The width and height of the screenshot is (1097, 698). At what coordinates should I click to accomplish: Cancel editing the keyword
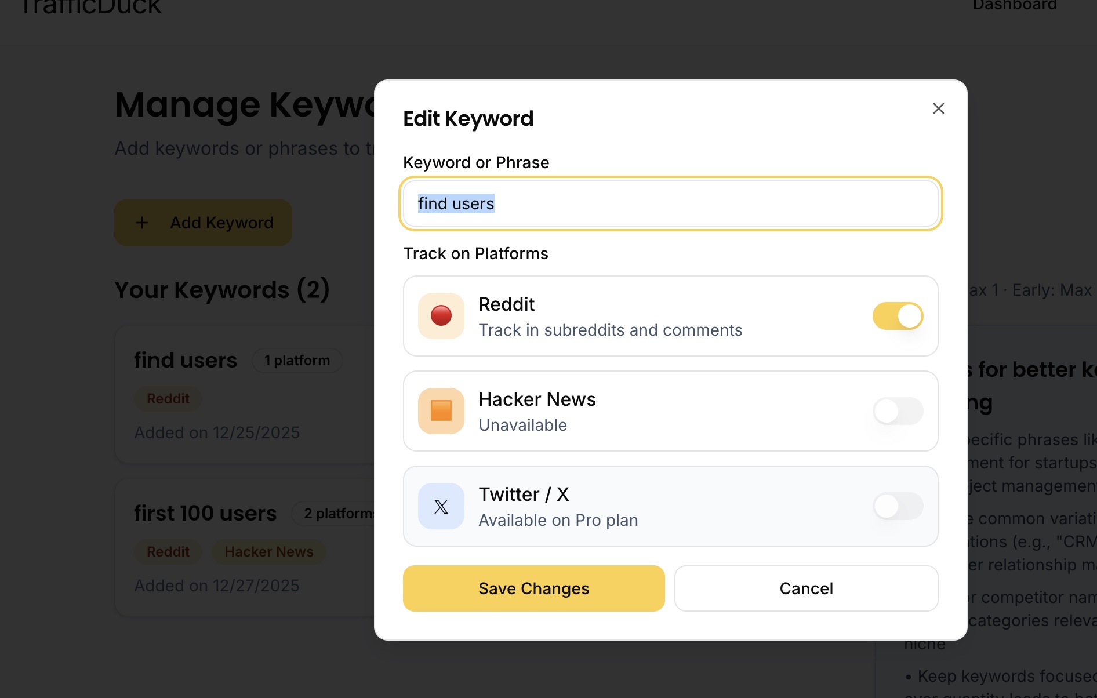806,588
